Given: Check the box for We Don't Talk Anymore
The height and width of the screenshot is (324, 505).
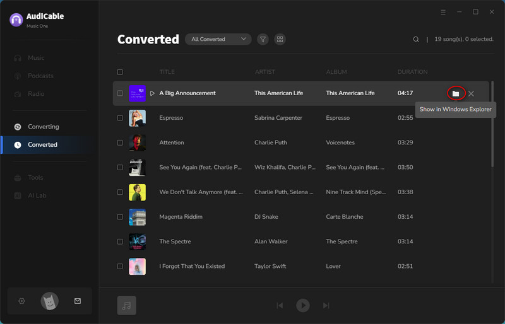Looking at the screenshot, I should point(120,192).
